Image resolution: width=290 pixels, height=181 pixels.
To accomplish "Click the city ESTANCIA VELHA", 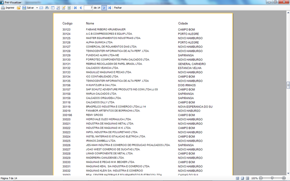I will click(189, 68).
